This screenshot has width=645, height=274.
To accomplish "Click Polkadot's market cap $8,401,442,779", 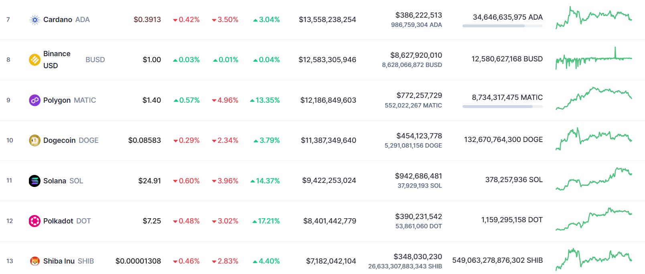I will point(330,221).
